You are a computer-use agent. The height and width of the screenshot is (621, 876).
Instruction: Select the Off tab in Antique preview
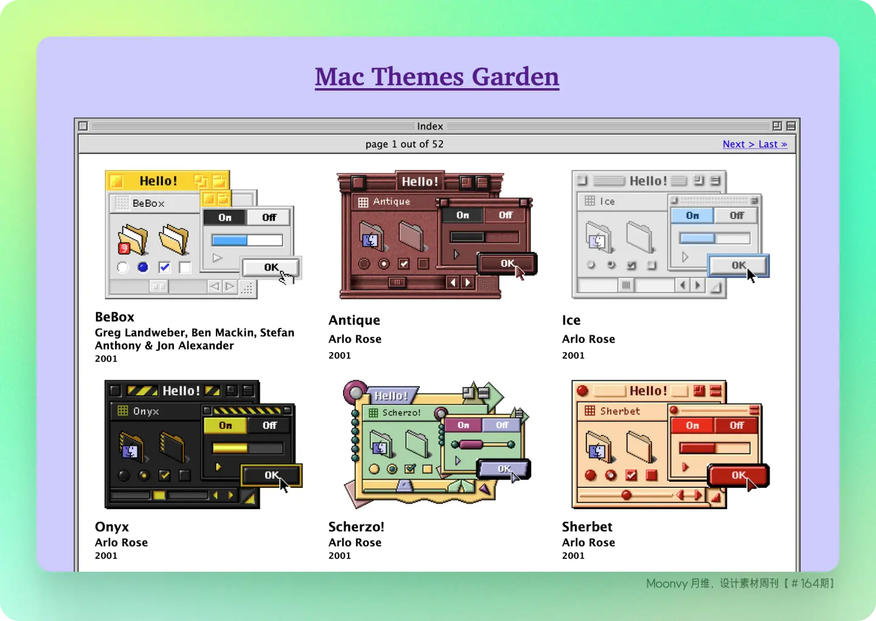coord(506,215)
